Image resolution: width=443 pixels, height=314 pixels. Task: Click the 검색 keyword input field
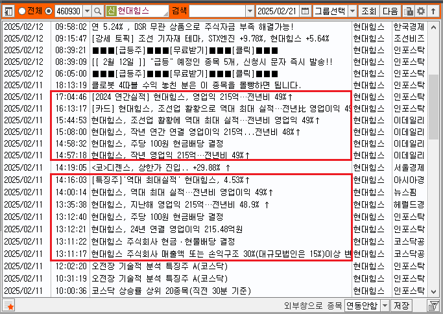217,11
